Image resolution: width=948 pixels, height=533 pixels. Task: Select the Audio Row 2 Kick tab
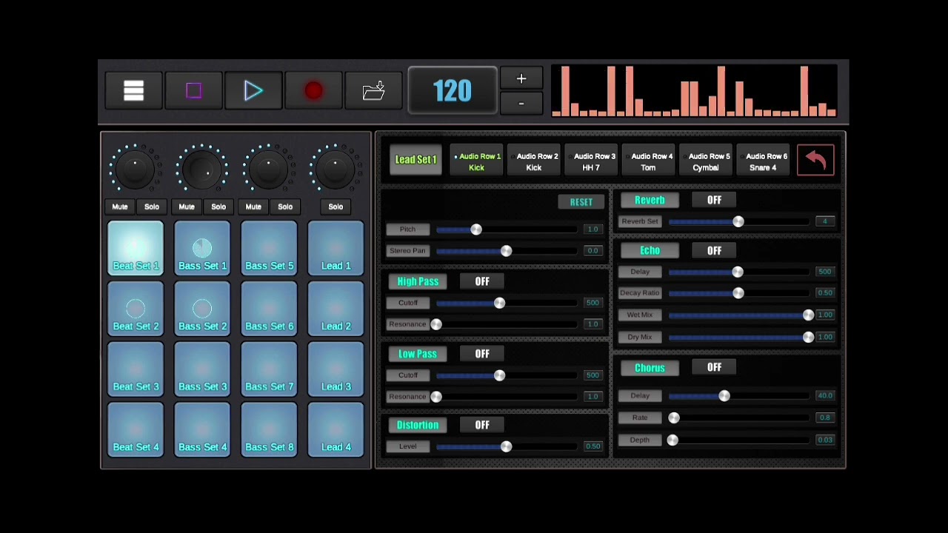[x=535, y=161]
